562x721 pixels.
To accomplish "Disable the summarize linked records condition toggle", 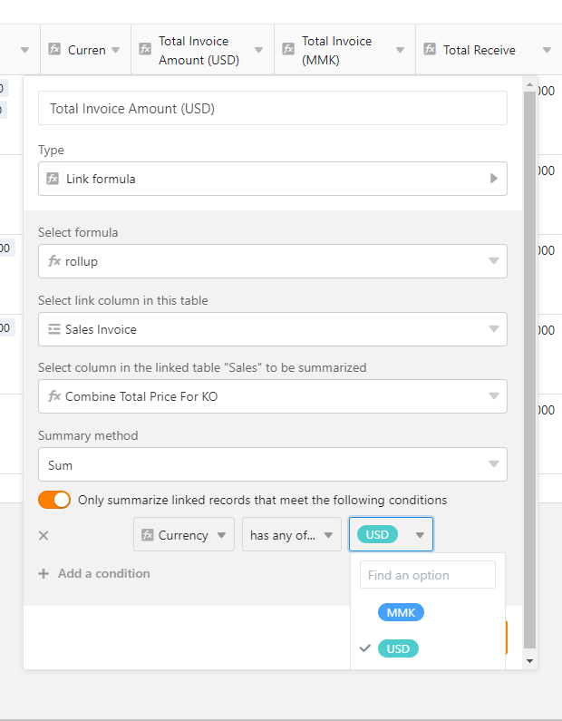I will [54, 500].
